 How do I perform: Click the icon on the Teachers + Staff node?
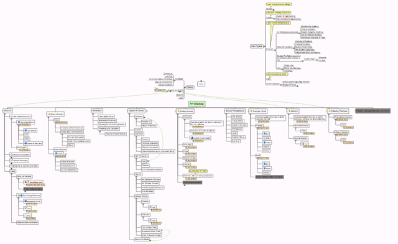pos(251,111)
